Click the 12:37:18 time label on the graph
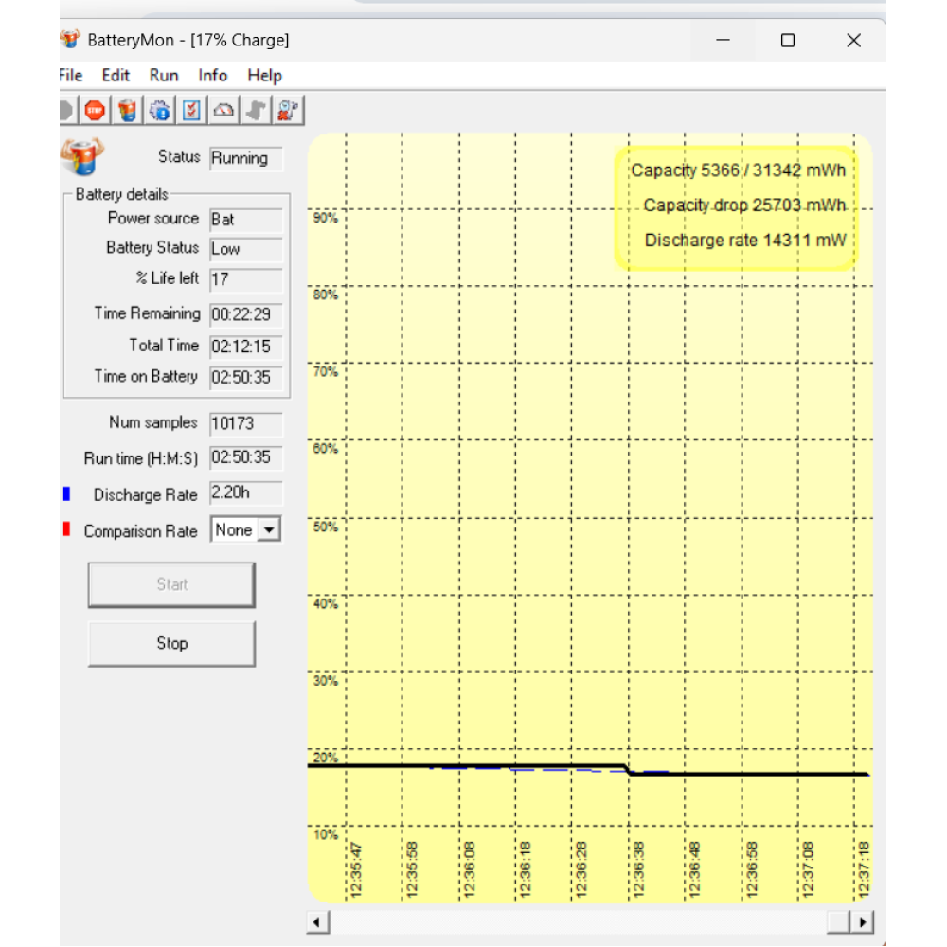The image size is (947, 947). [864, 870]
